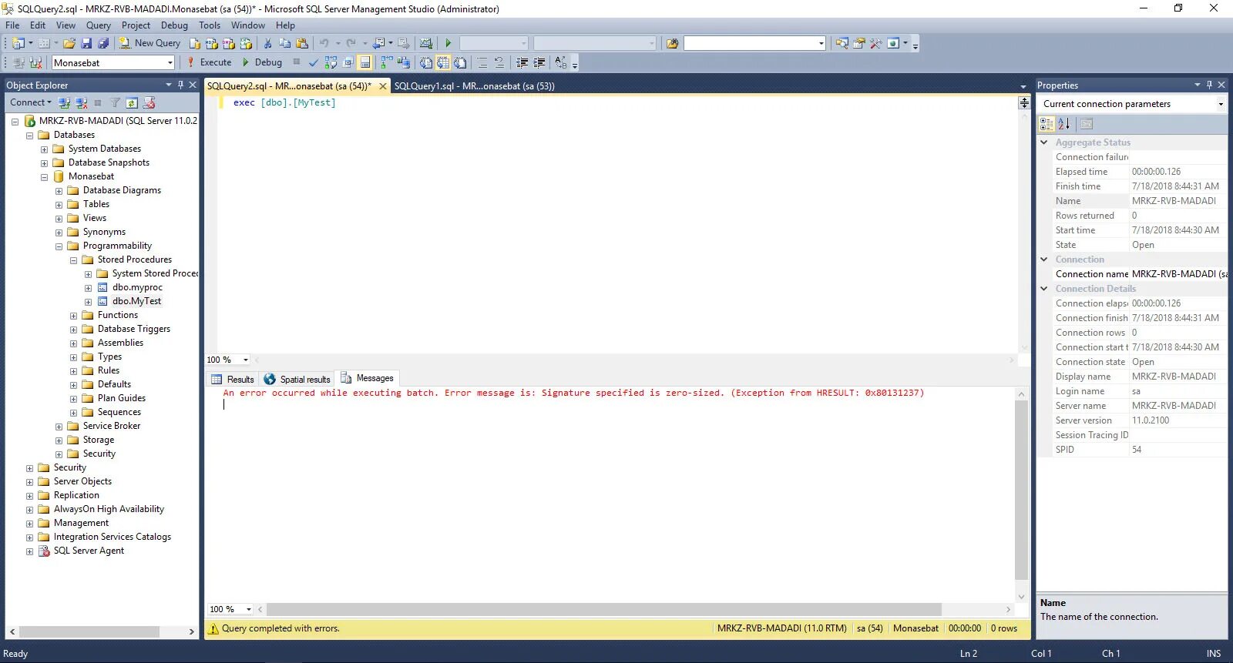This screenshot has width=1233, height=663.
Task: Click the Object Explorer horizontal scrollbar
Action: coord(89,631)
